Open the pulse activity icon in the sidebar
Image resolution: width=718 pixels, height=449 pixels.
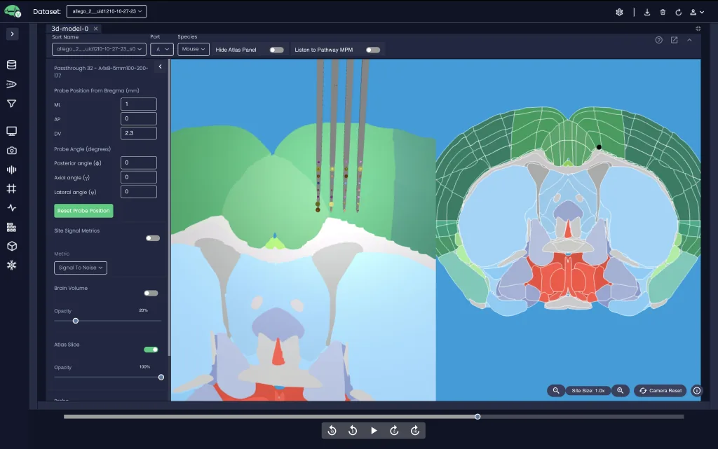click(12, 208)
